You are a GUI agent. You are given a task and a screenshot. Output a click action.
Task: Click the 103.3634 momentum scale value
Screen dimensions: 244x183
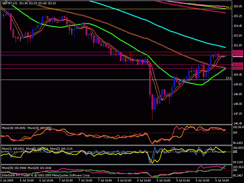239,167
